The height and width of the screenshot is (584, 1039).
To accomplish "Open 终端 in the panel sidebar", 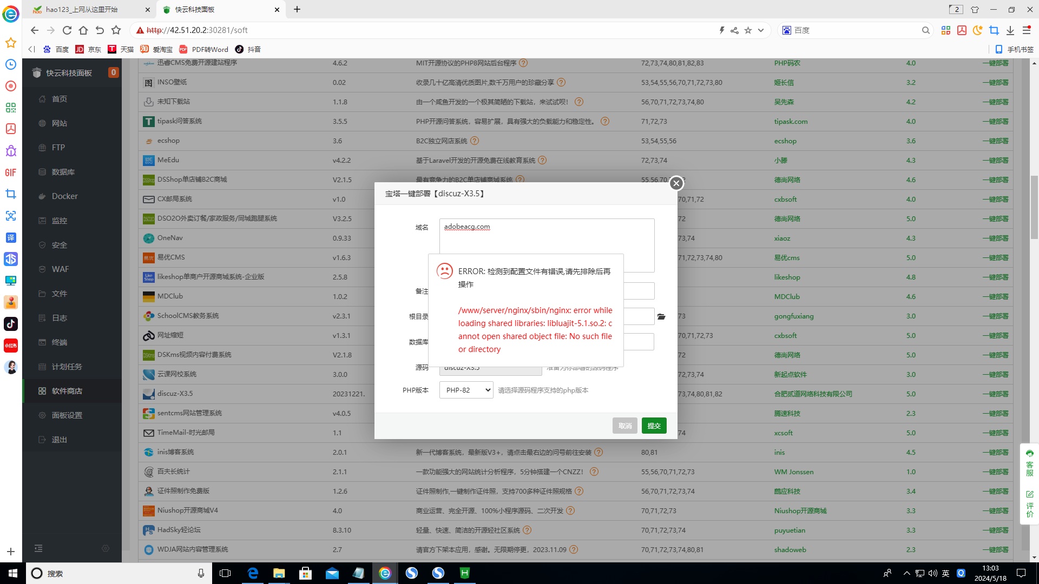I will click(x=60, y=342).
